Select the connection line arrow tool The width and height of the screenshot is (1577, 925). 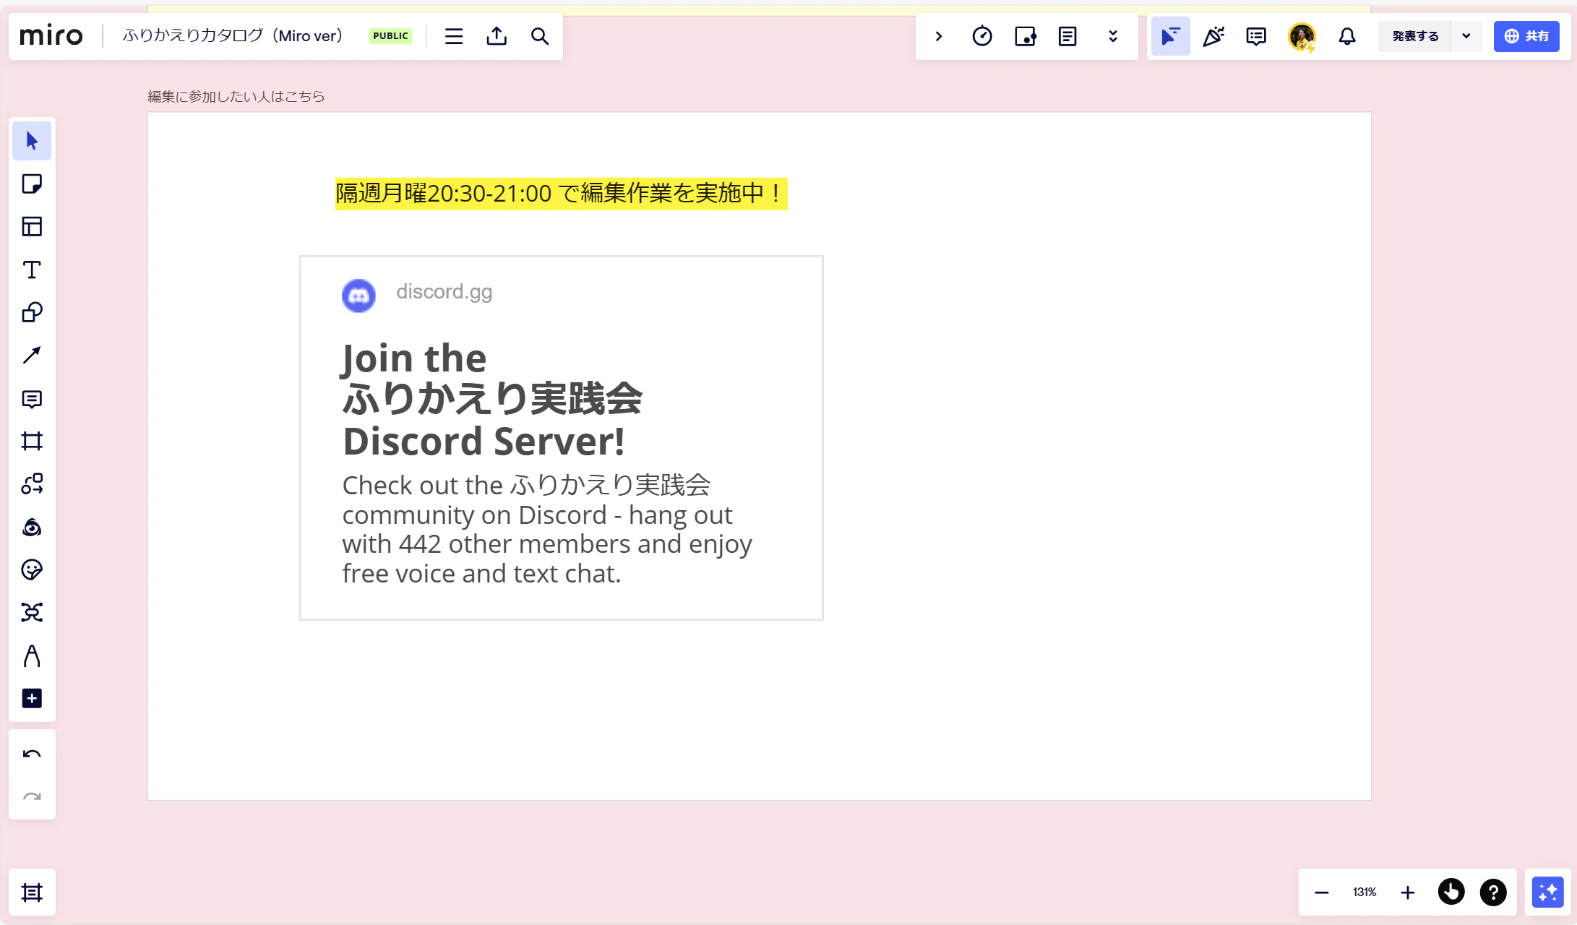click(32, 356)
